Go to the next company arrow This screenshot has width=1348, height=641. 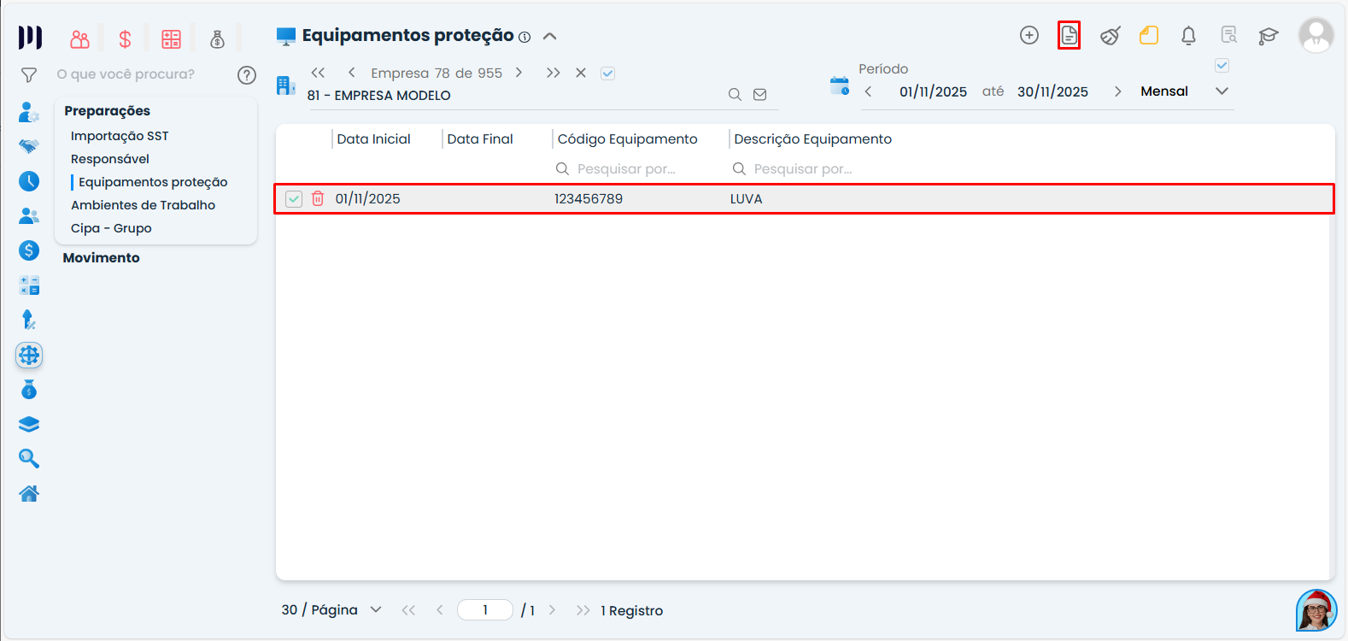point(519,73)
